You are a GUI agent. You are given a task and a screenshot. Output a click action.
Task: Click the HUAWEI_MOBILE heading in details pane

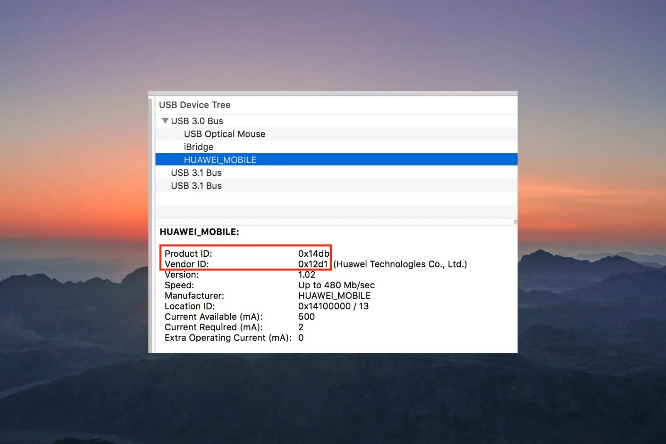point(199,232)
